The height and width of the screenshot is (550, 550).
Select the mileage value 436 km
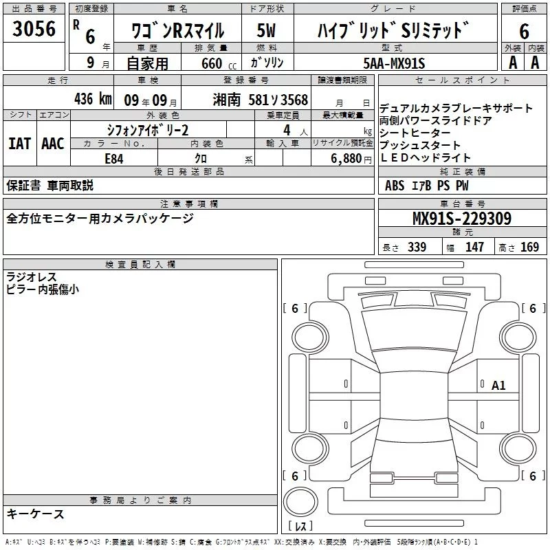[92, 99]
